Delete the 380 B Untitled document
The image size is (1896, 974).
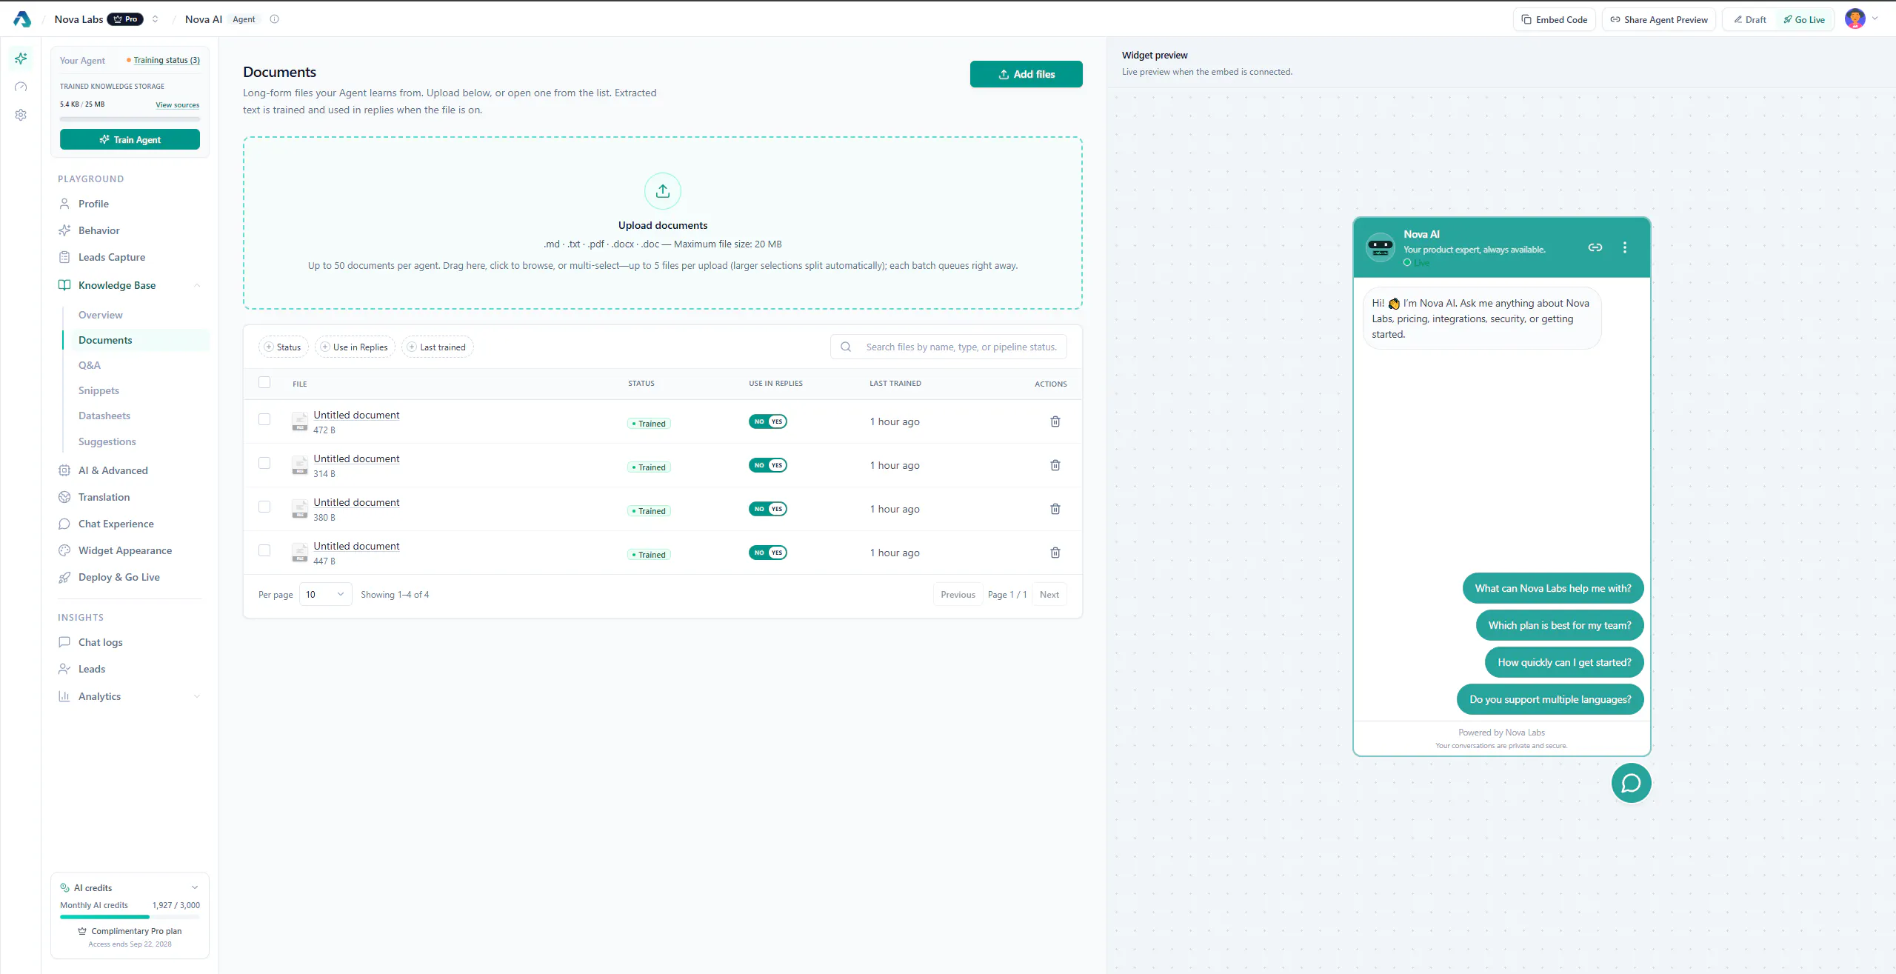1055,509
